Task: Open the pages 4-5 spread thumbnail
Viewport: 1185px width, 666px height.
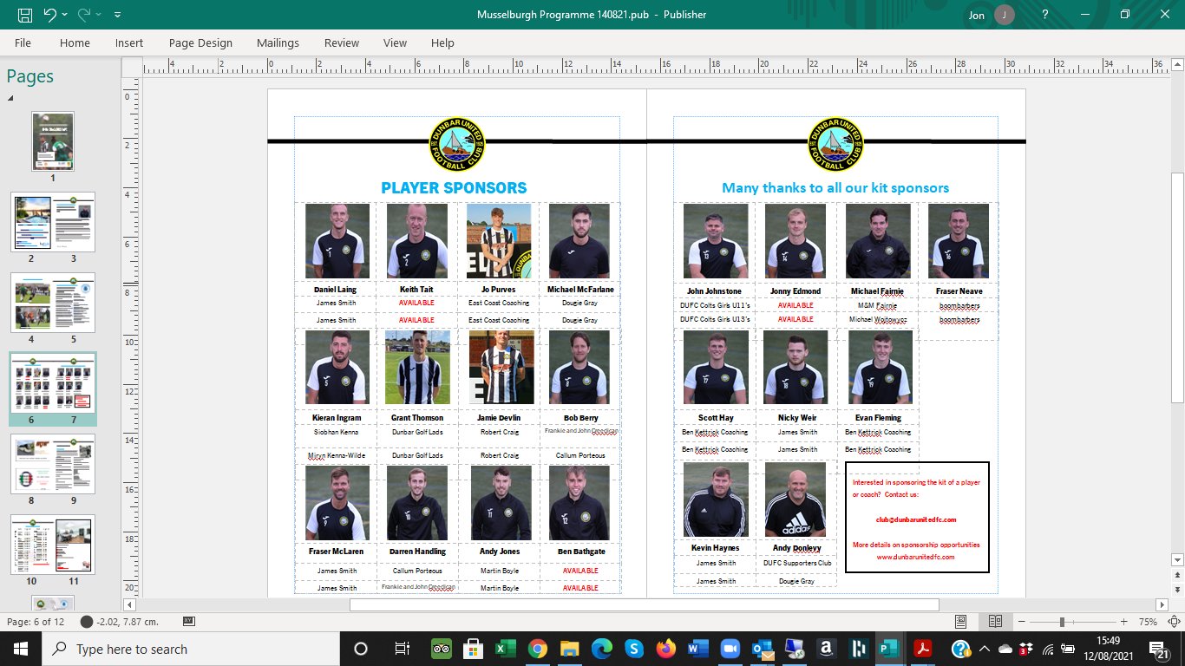Action: (53, 303)
